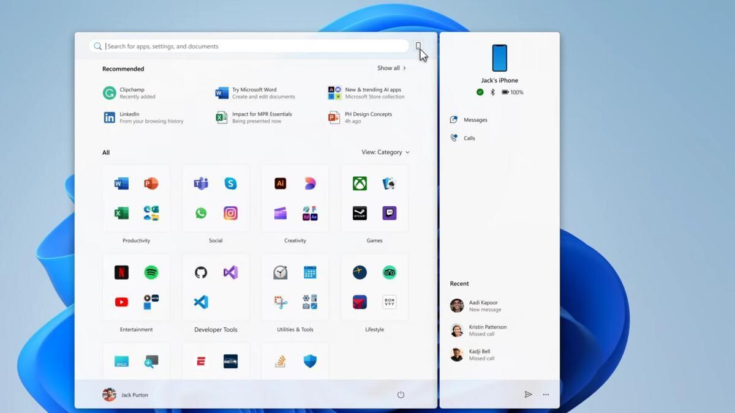
Task: Open recommended Clipchamp recently added
Action: coord(130,93)
